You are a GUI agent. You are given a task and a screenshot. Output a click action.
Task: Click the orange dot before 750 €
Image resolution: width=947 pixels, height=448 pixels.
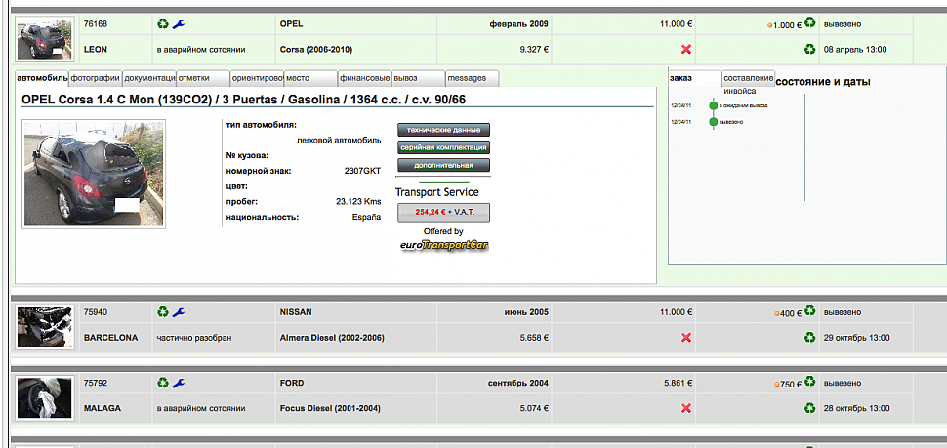tap(778, 384)
